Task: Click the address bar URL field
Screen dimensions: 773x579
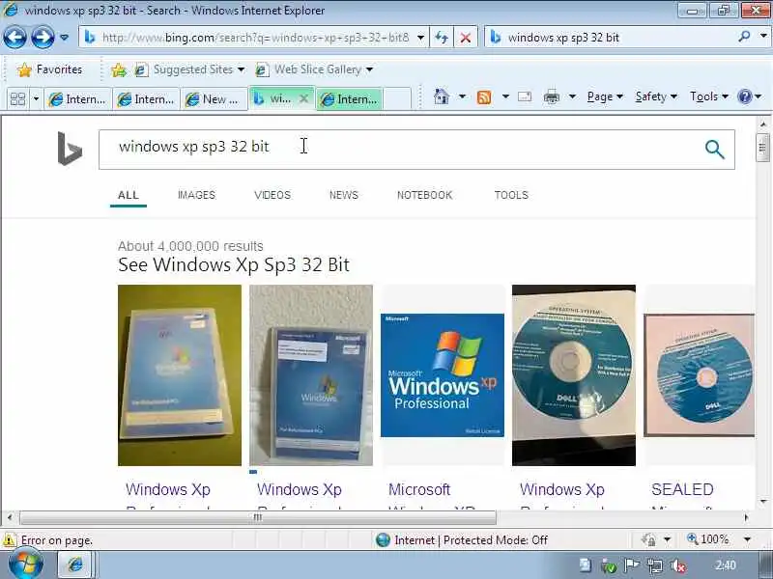Action: click(249, 38)
